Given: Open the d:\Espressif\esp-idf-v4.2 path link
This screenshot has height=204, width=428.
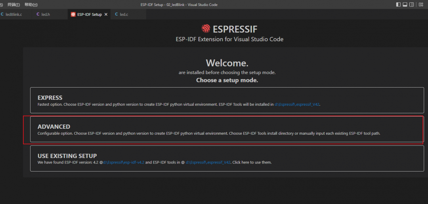Looking at the screenshot, I should tap(124, 162).
